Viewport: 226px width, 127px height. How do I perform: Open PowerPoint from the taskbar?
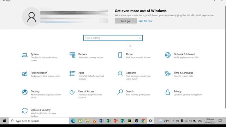click(115, 121)
